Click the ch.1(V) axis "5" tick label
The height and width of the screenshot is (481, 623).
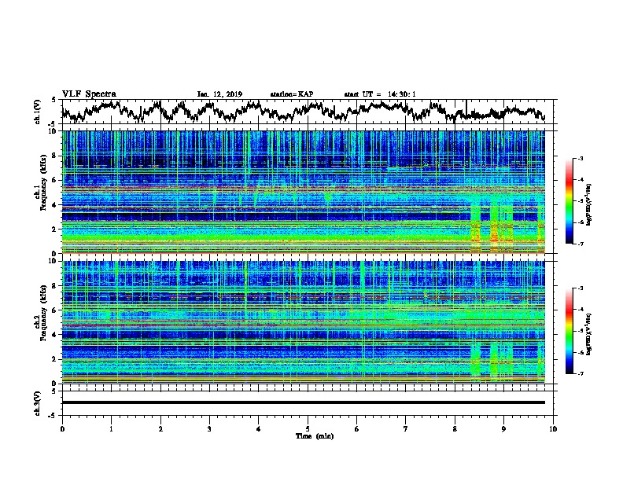(53, 100)
